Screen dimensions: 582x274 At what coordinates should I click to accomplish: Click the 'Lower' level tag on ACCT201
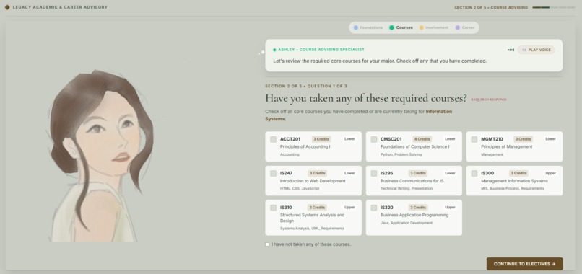(349, 139)
